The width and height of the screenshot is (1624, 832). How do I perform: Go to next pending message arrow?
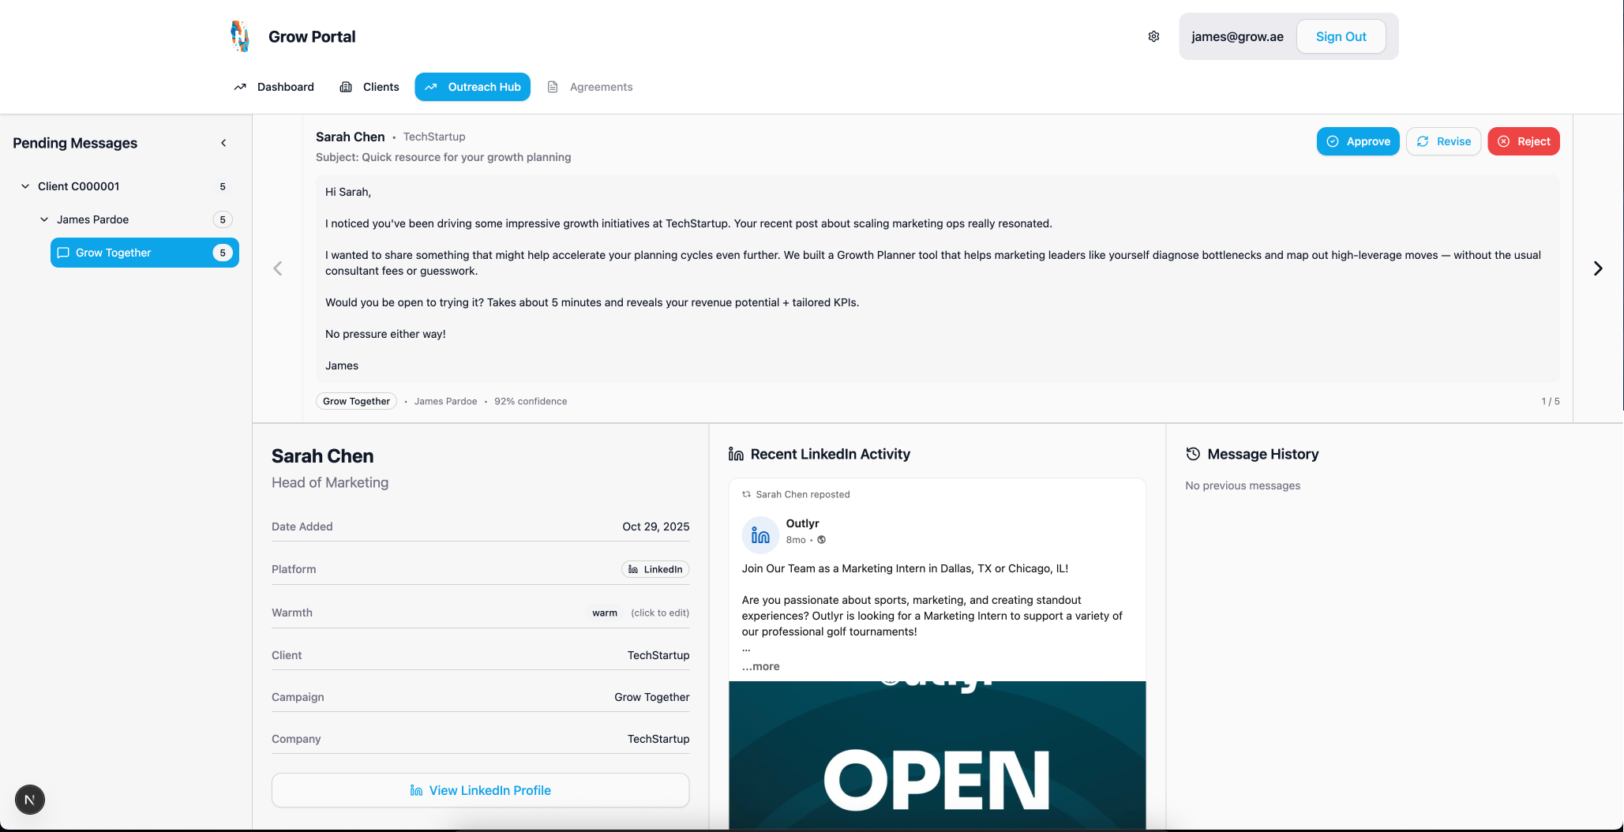pos(1598,268)
